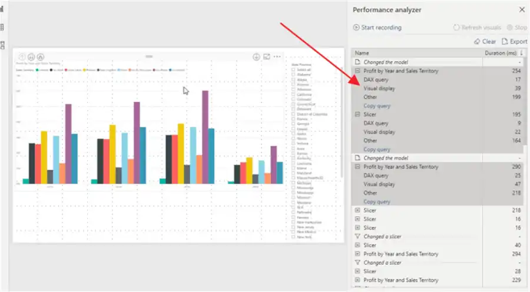Click Copy query under the Slicer entry
Image resolution: width=530 pixels, height=292 pixels.
tap(376, 150)
